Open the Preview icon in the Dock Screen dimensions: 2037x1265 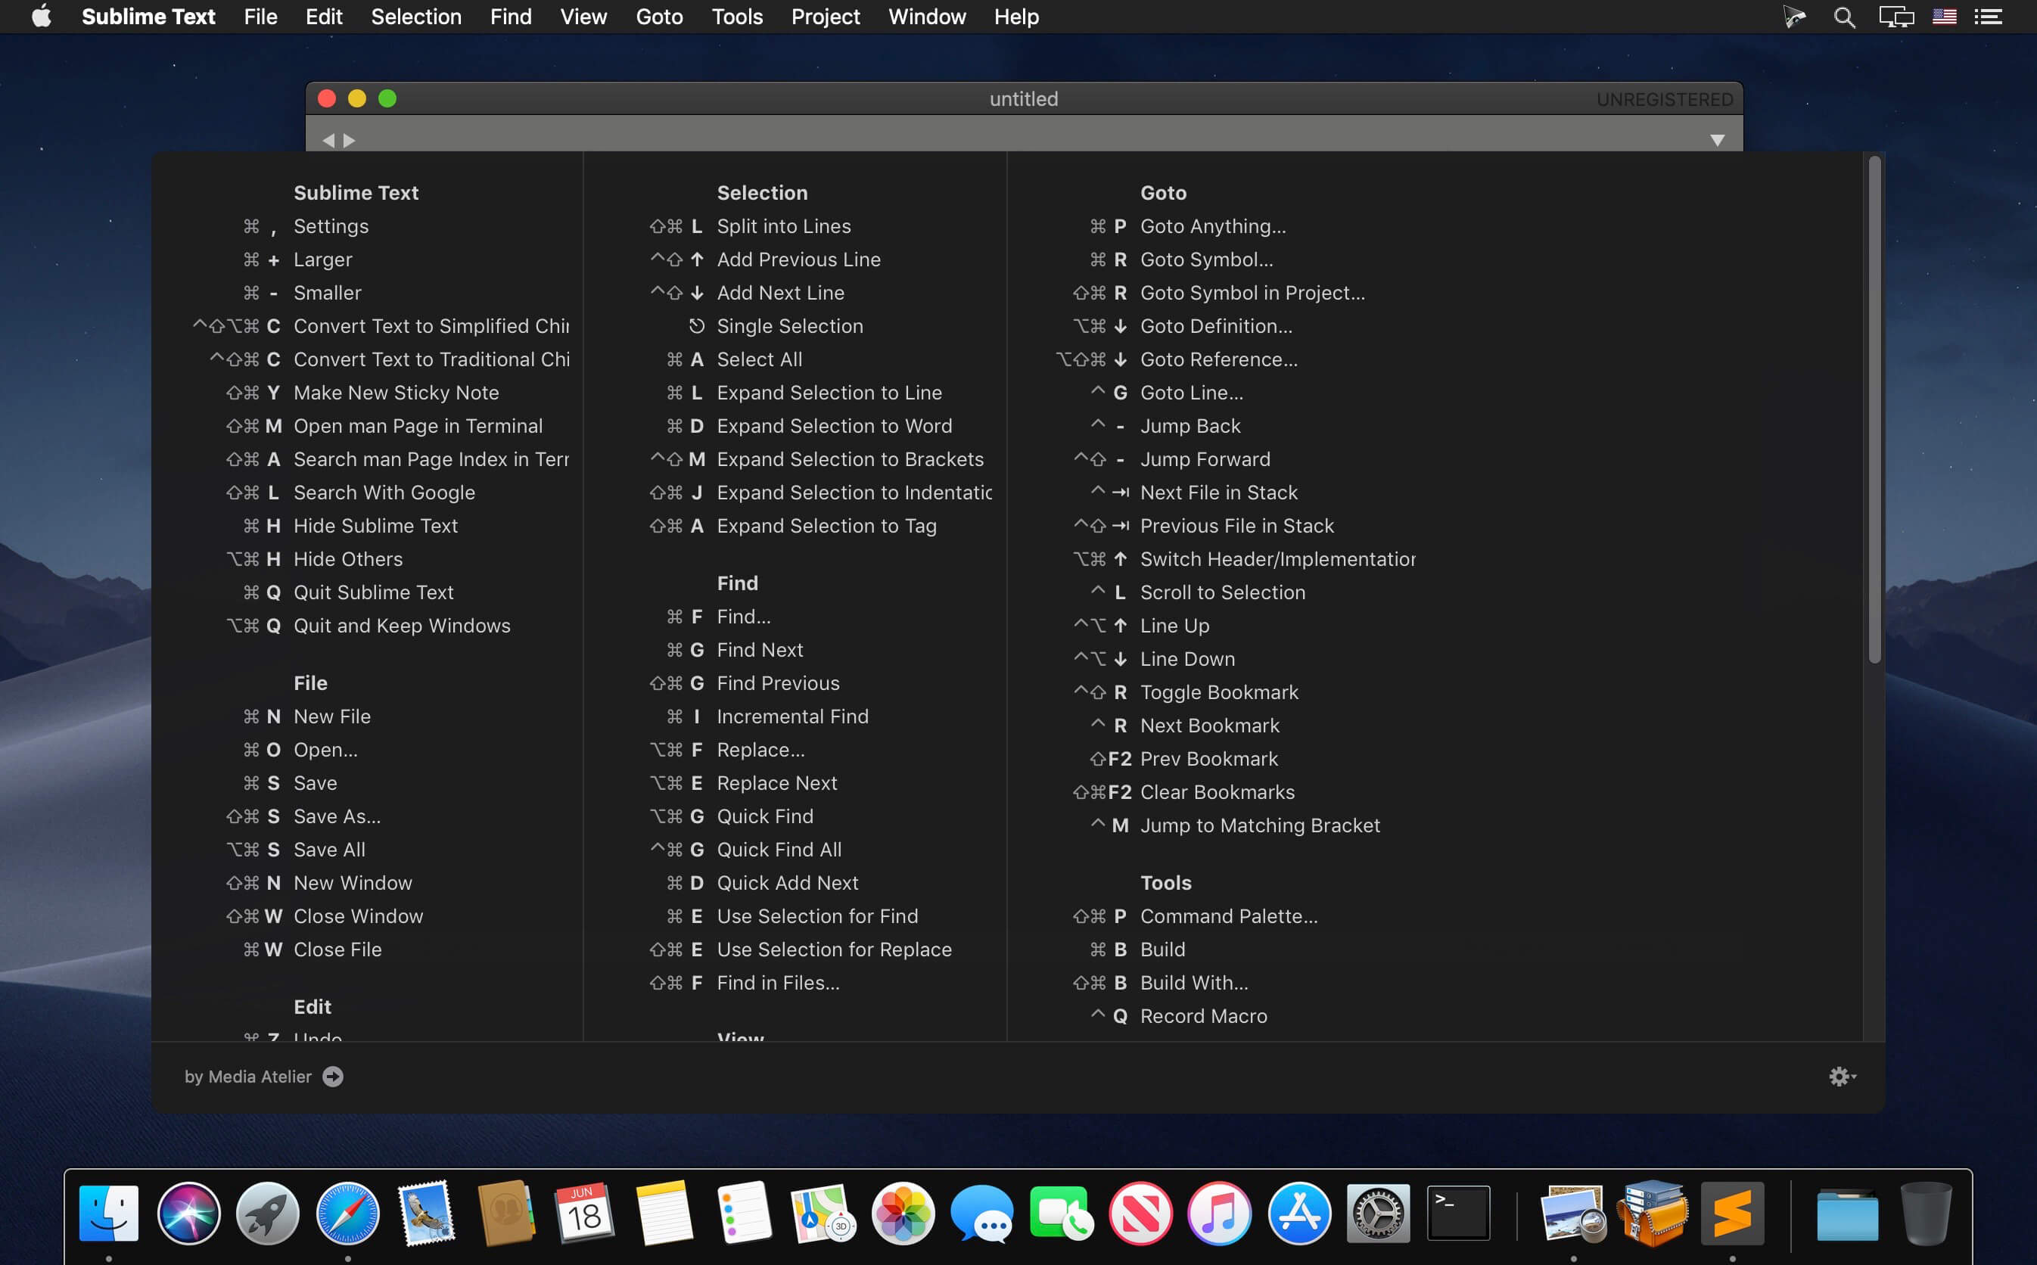pos(1572,1213)
